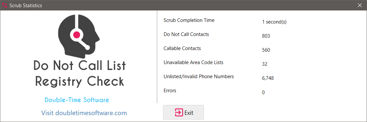Open the doubletimesoftware.com link
The image size is (367, 122).
pyautogui.click(x=84, y=113)
